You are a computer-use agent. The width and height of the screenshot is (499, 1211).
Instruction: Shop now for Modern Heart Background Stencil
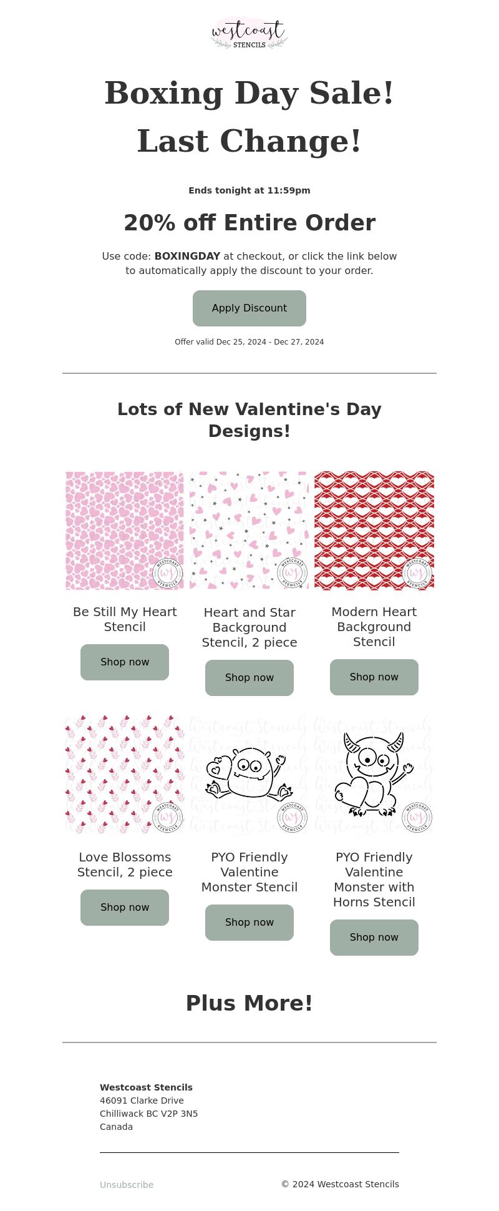[x=374, y=677]
